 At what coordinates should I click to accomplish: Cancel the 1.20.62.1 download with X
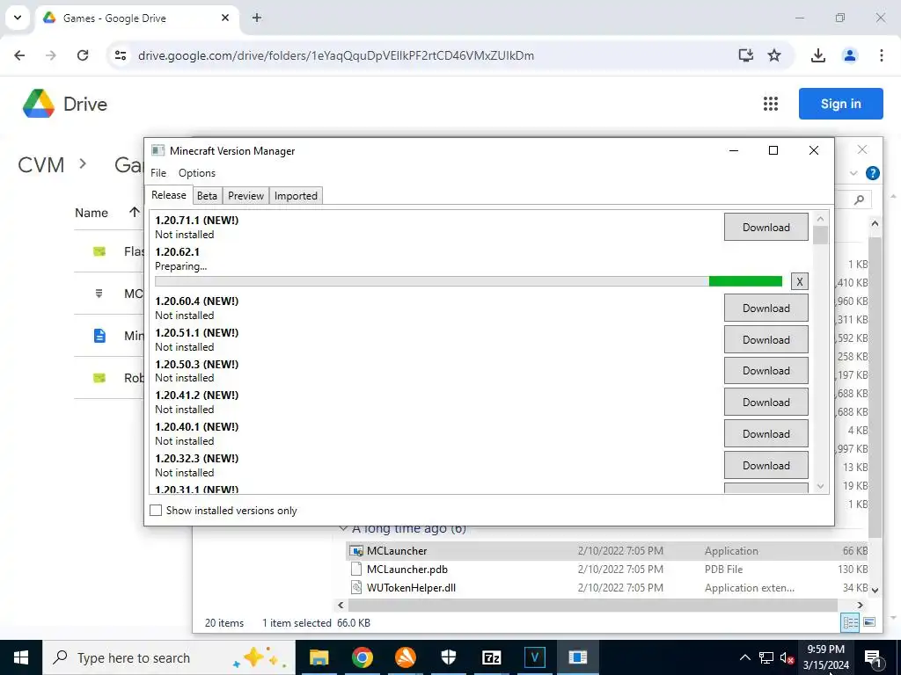pos(799,281)
